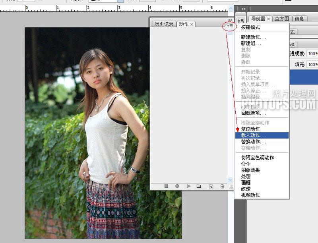Create new set with folder icon
The height and width of the screenshot is (243, 318).
point(199,186)
